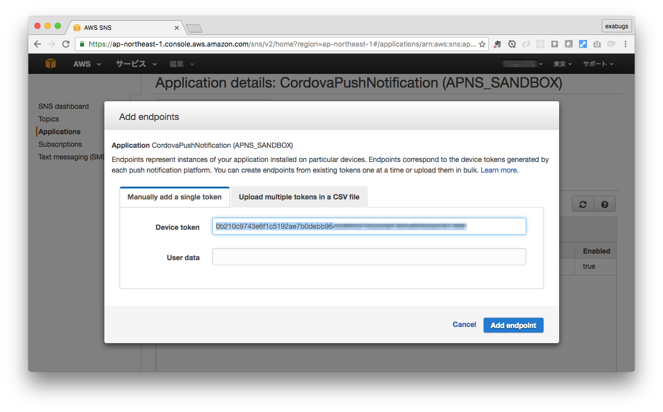Click the grey rounded leaf extension icon
Screen dimensions: 663x412
coord(569,44)
